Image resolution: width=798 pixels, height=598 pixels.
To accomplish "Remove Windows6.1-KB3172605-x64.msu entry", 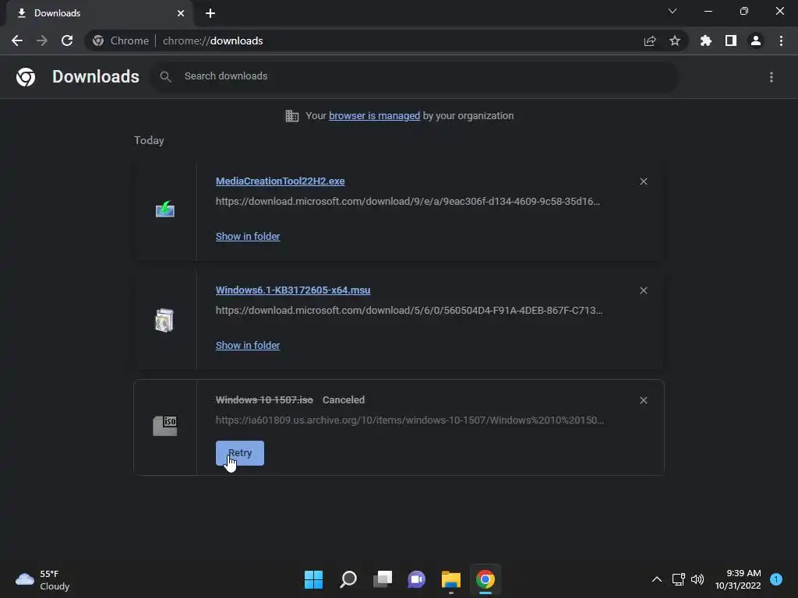I will point(643,290).
